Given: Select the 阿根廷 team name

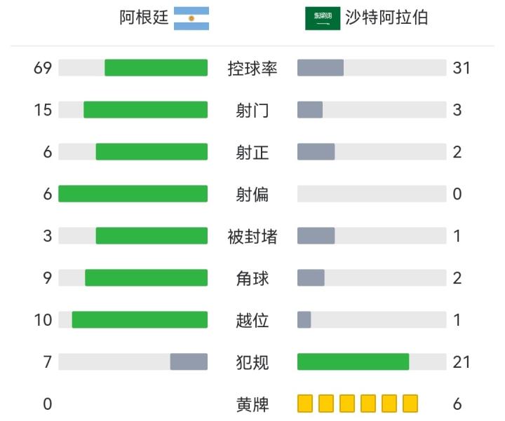Looking at the screenshot, I should point(144,19).
